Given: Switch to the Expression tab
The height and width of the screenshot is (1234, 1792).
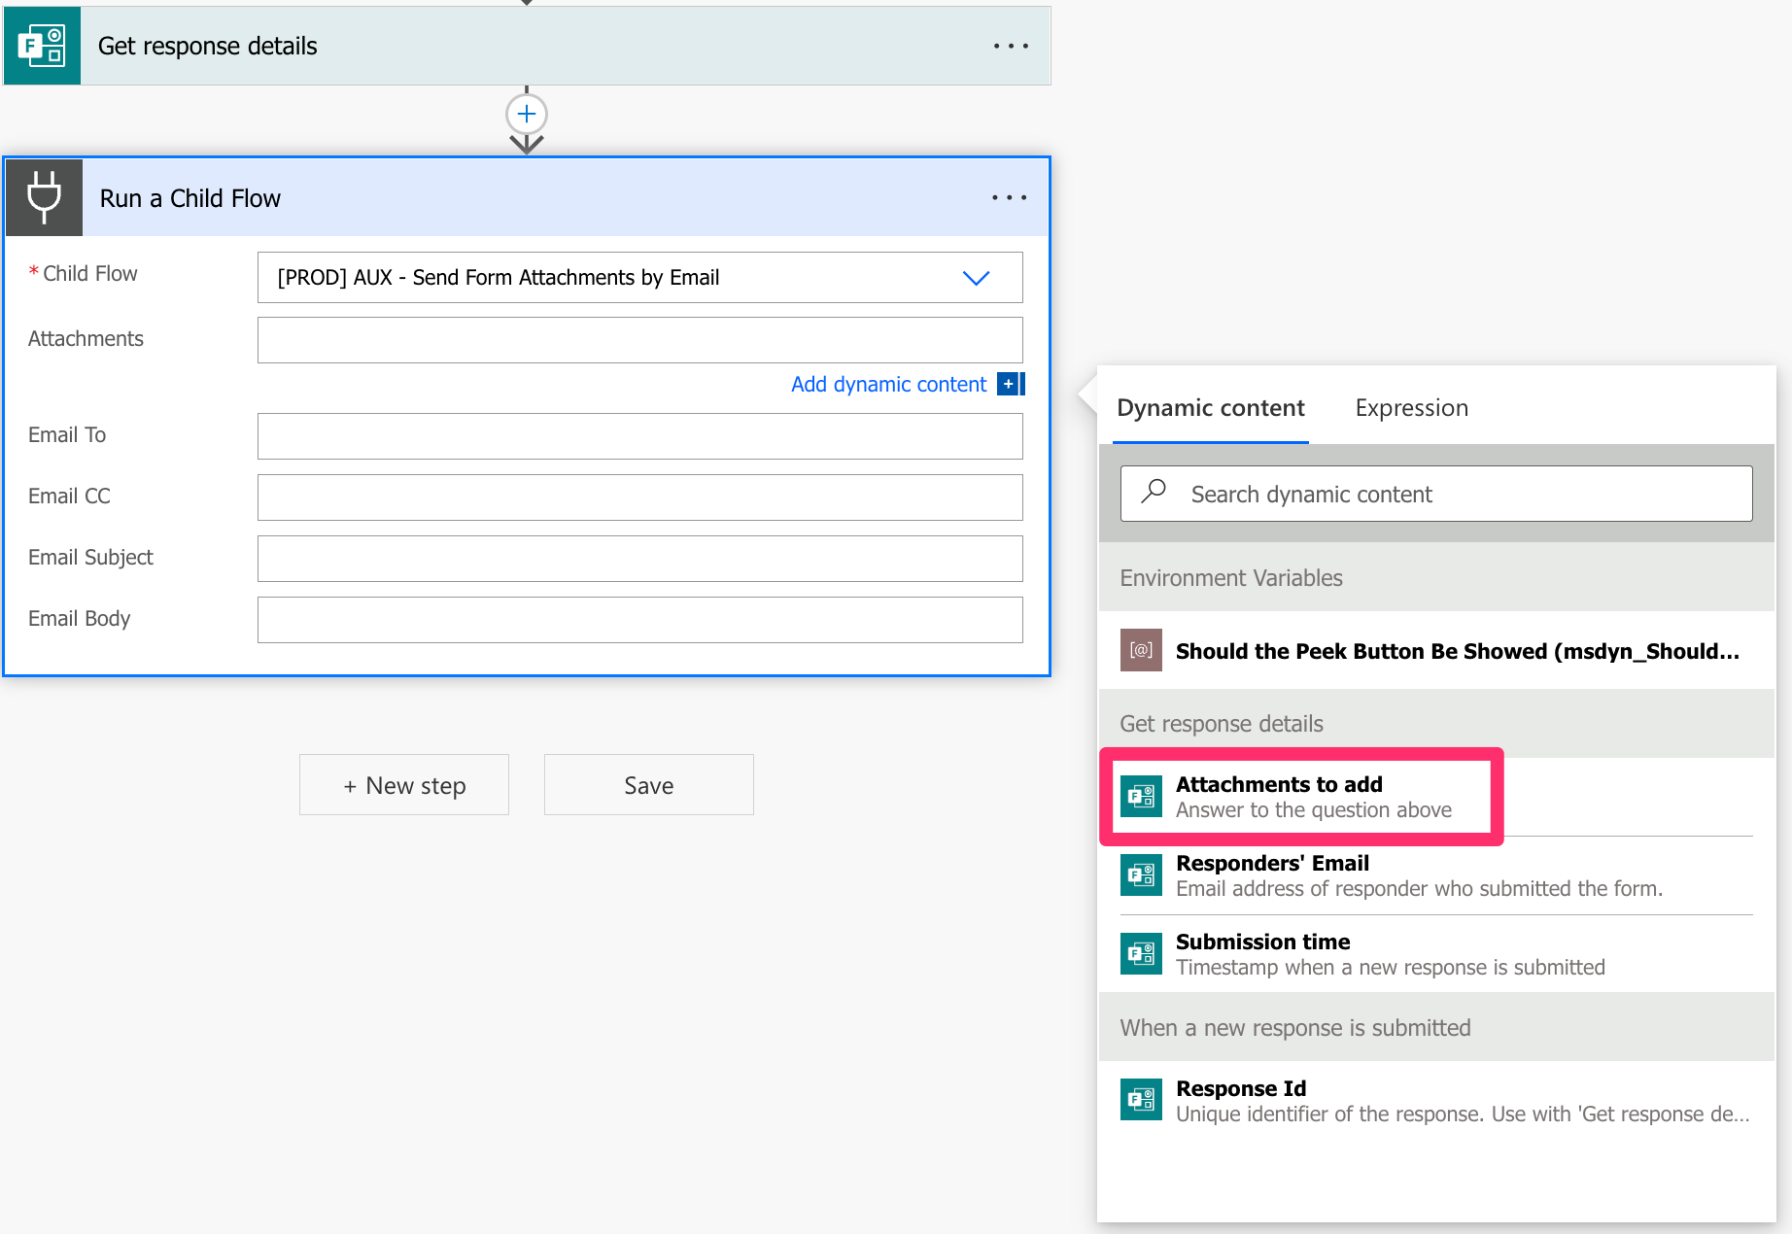Looking at the screenshot, I should [x=1411, y=408].
